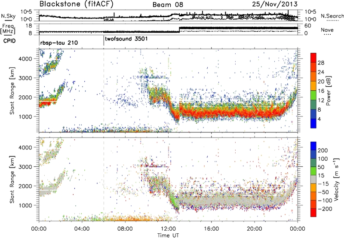Select the "Power [dB]" colorbar title
This screenshot has height=238, width=344.
click(329, 91)
